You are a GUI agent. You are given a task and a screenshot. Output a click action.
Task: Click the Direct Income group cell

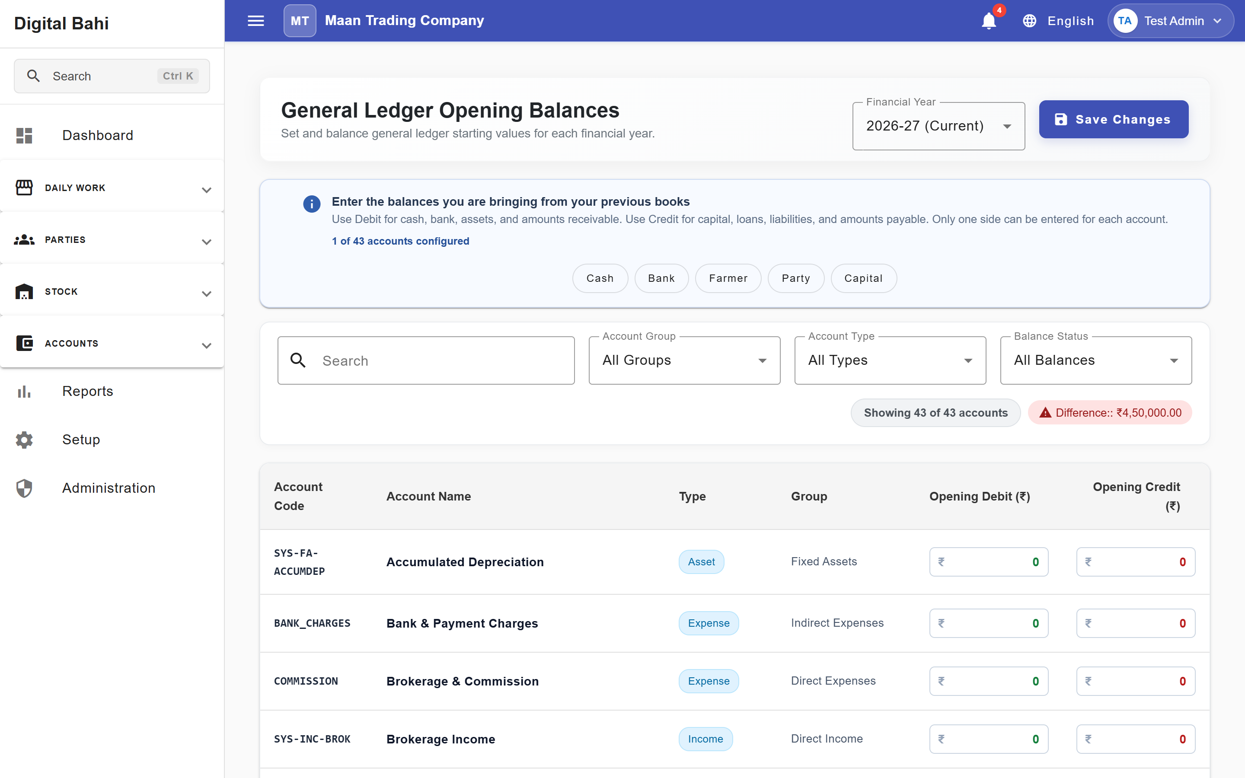pos(827,739)
